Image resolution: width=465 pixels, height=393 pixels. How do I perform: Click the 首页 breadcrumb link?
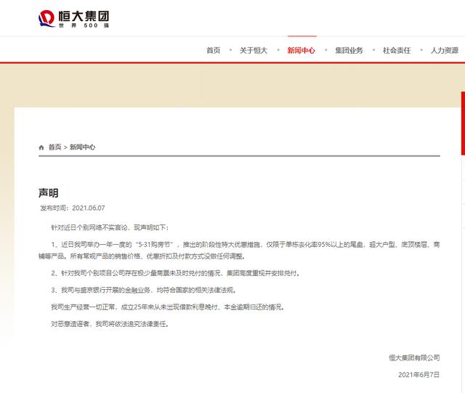pyautogui.click(x=55, y=147)
